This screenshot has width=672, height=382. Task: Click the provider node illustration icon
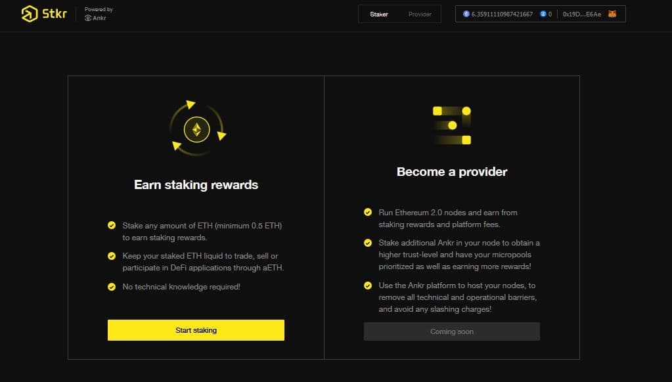(452, 125)
